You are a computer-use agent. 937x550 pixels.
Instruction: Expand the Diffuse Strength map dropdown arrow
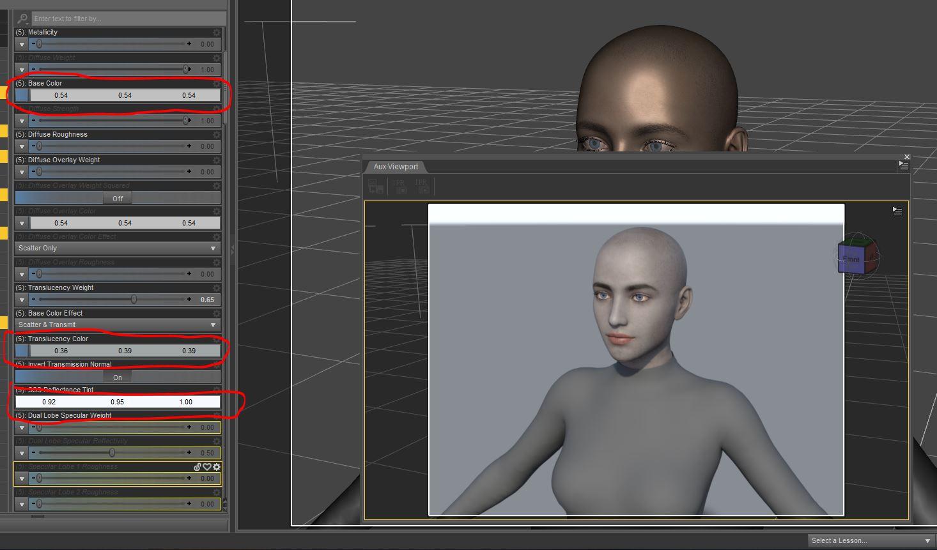22,121
